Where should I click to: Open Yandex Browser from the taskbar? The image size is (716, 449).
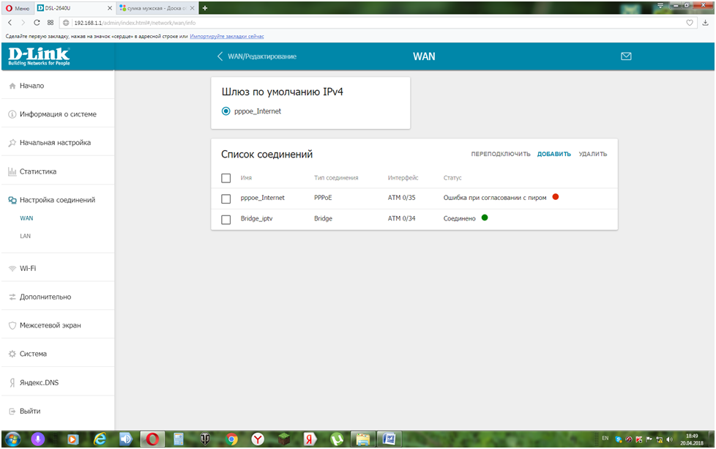(258, 439)
